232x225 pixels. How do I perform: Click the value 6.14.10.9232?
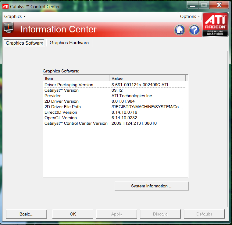[124, 118]
